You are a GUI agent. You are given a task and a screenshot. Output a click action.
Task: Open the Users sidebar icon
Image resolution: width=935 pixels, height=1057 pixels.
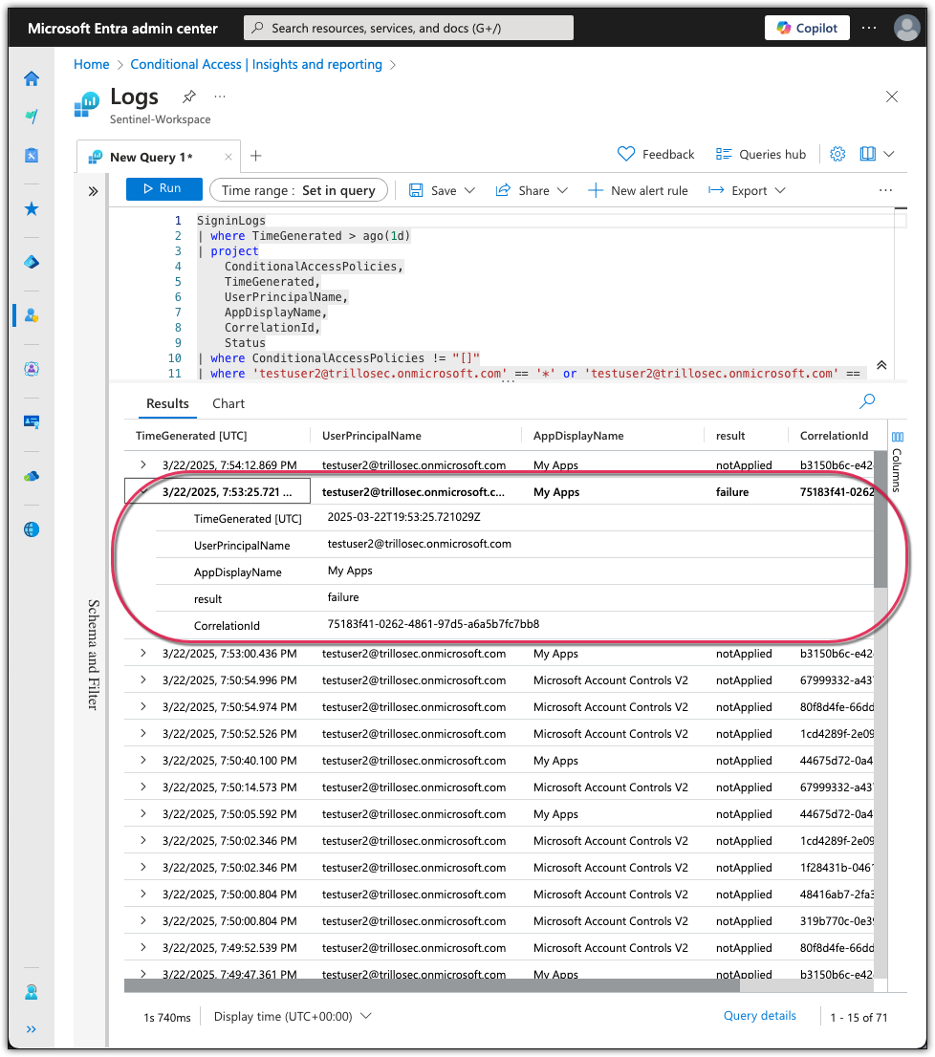31,315
